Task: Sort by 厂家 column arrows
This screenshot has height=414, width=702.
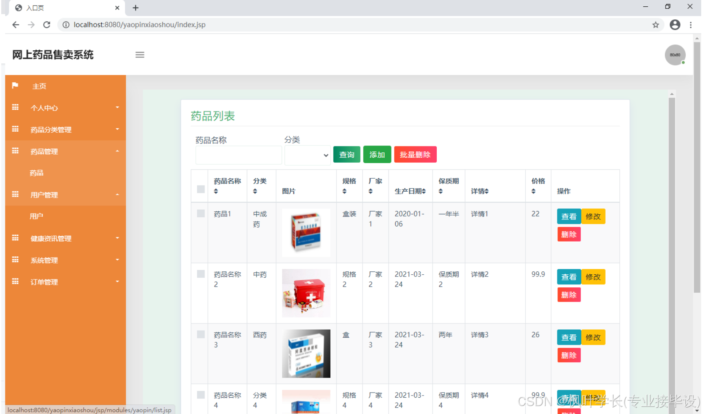Action: [x=370, y=191]
